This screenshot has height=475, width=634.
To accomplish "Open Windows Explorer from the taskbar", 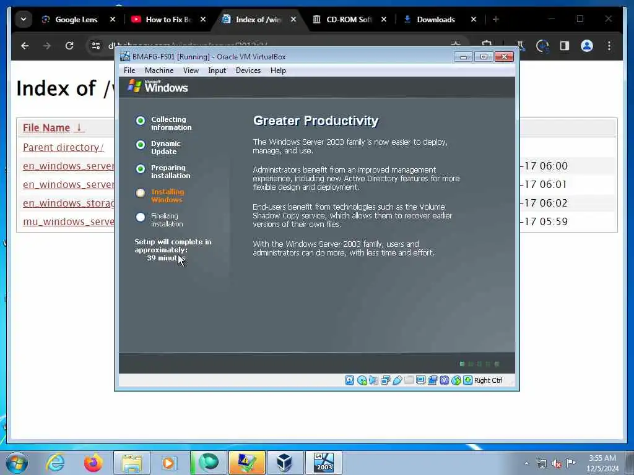I will [x=132, y=463].
